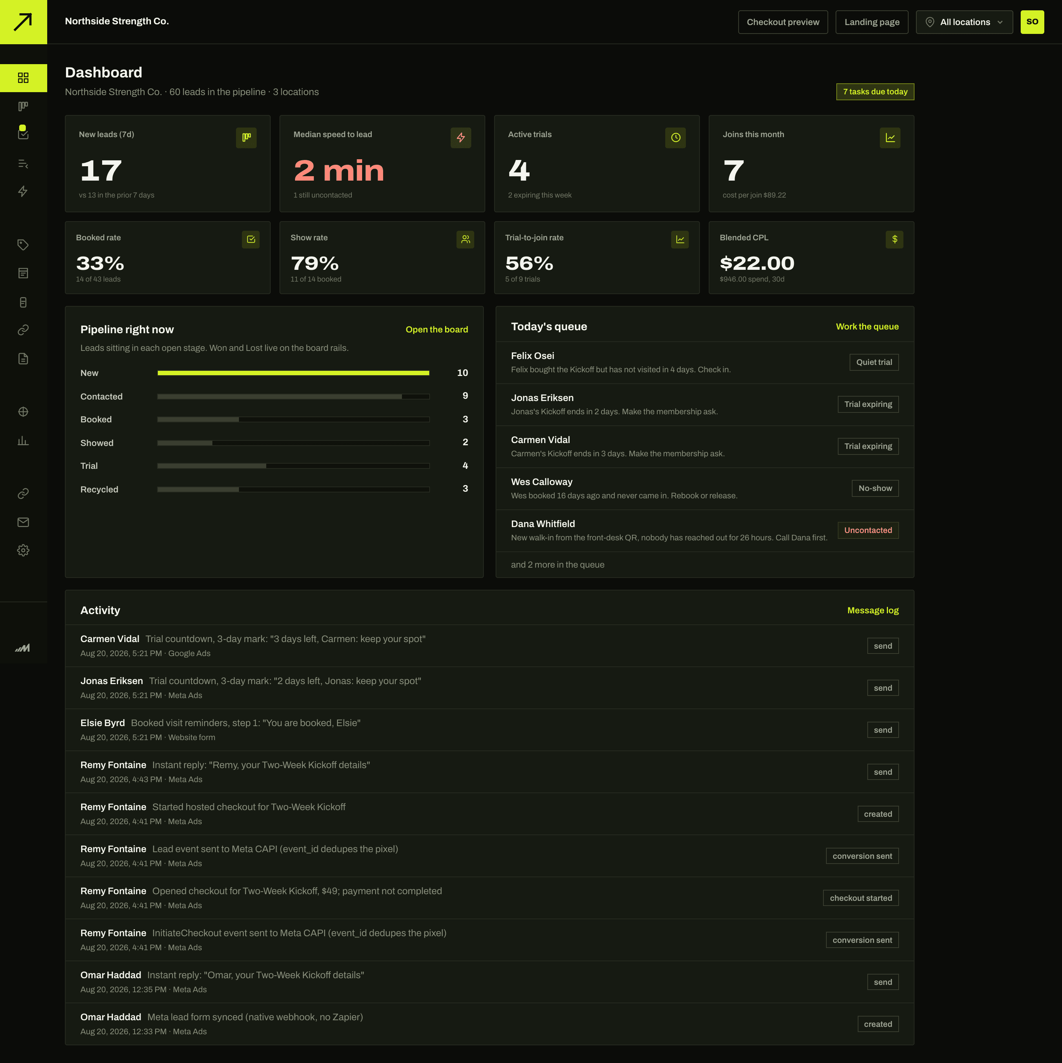Click the brand arrow logo at top-left
The width and height of the screenshot is (1062, 1063).
[23, 22]
